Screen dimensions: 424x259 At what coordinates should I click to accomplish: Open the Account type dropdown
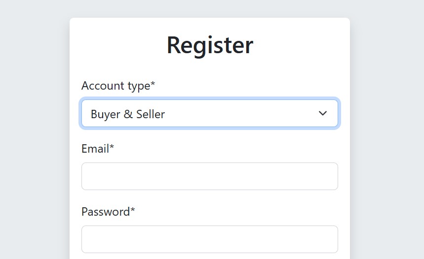[209, 114]
